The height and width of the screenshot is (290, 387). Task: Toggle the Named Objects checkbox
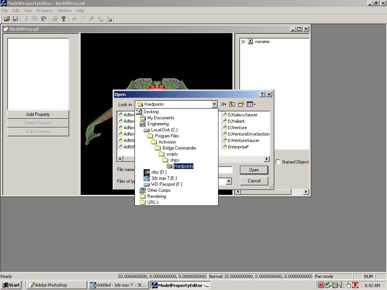pyautogui.click(x=278, y=162)
